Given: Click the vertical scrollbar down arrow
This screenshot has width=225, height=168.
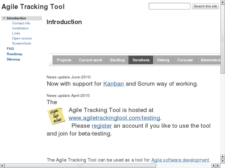Looking at the screenshot, I should coord(223,161).
